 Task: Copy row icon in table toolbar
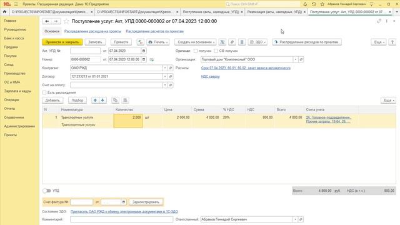[115, 100]
